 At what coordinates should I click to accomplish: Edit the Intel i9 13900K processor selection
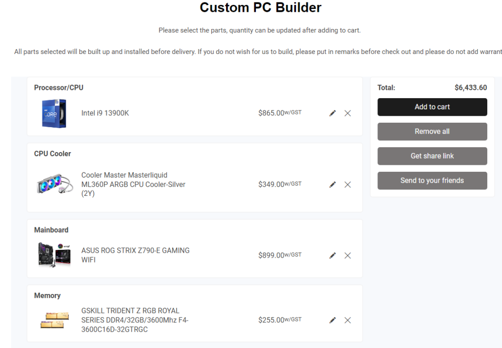pos(333,113)
